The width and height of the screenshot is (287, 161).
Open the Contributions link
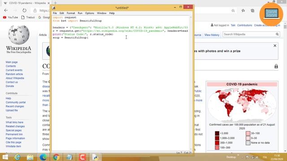point(244,25)
